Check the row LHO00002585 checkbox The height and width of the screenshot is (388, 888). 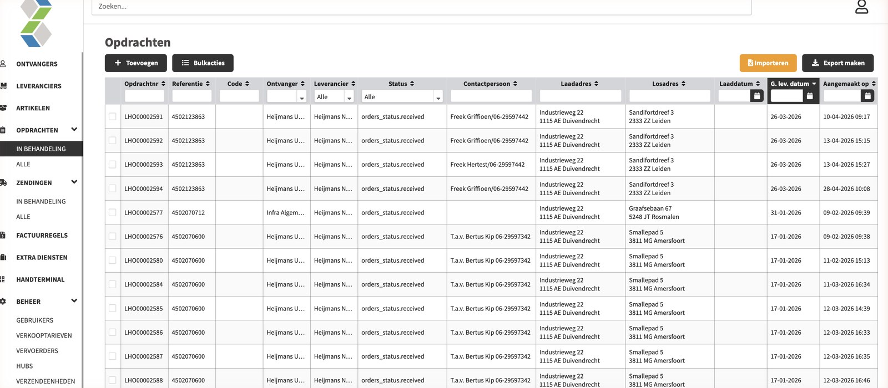113,308
